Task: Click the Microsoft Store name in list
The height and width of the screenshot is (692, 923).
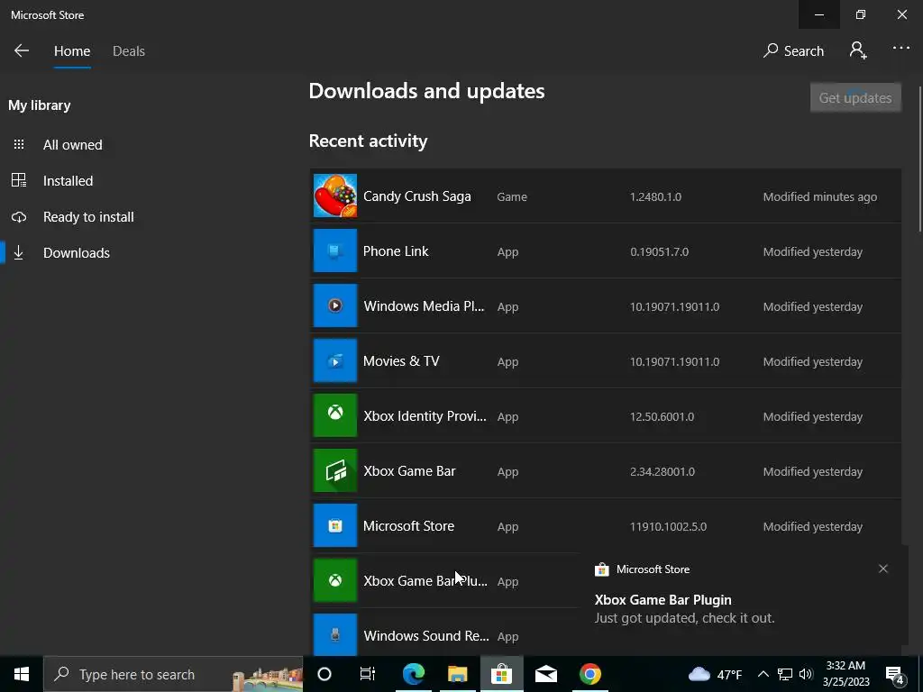Action: 408,526
